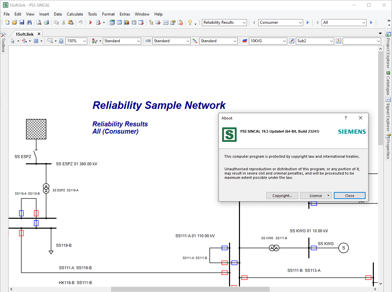
Task: Click the Paste clipboard icon
Action: point(71,22)
